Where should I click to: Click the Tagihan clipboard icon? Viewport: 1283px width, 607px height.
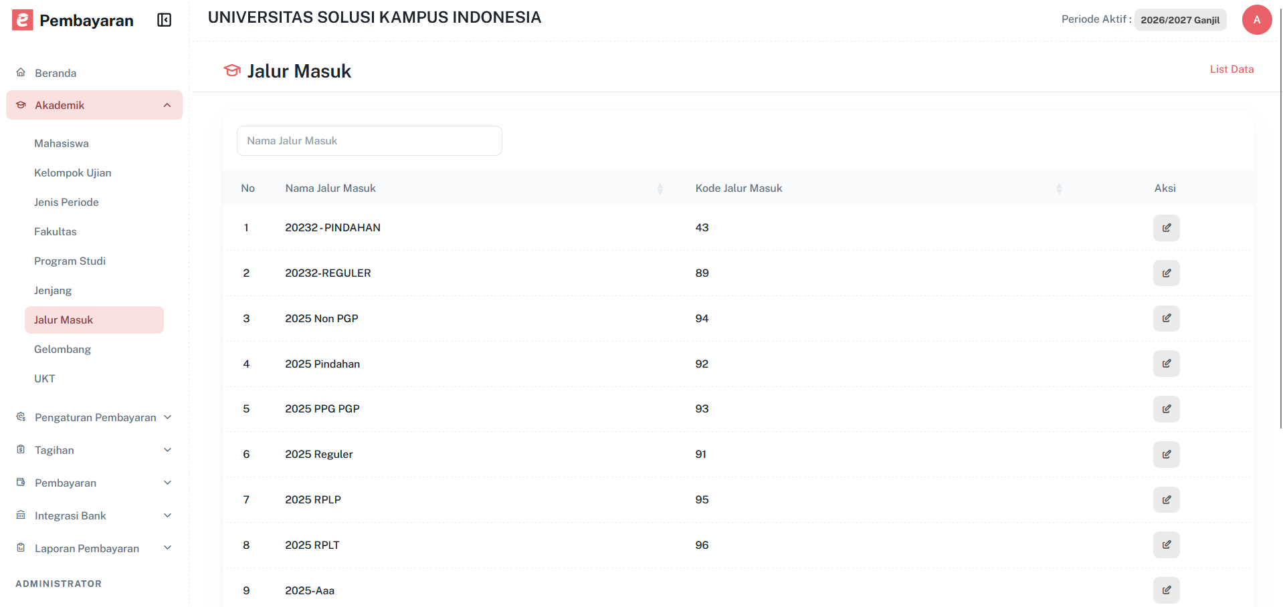(21, 449)
